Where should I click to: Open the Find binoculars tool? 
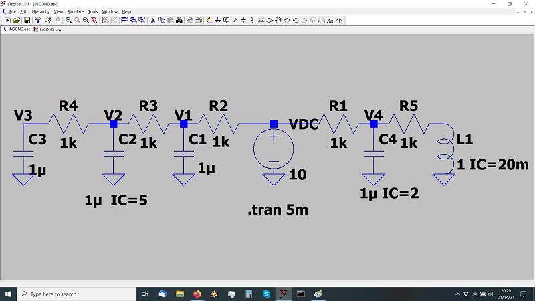179,21
